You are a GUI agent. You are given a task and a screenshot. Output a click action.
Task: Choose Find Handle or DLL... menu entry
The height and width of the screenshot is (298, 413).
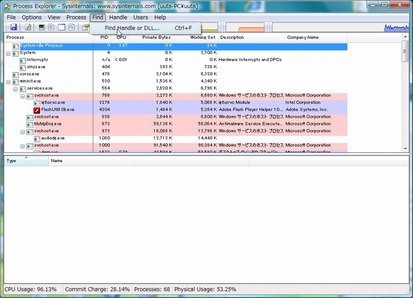pos(145,28)
